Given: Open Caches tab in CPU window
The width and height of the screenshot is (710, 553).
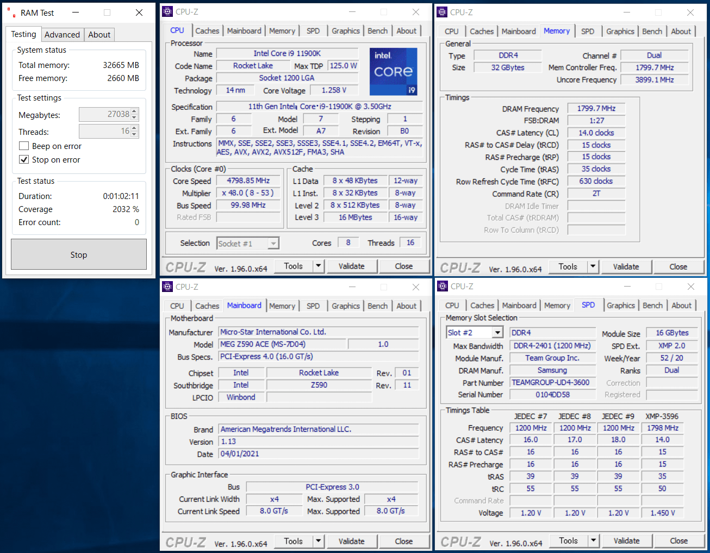Looking at the screenshot, I should click(207, 31).
